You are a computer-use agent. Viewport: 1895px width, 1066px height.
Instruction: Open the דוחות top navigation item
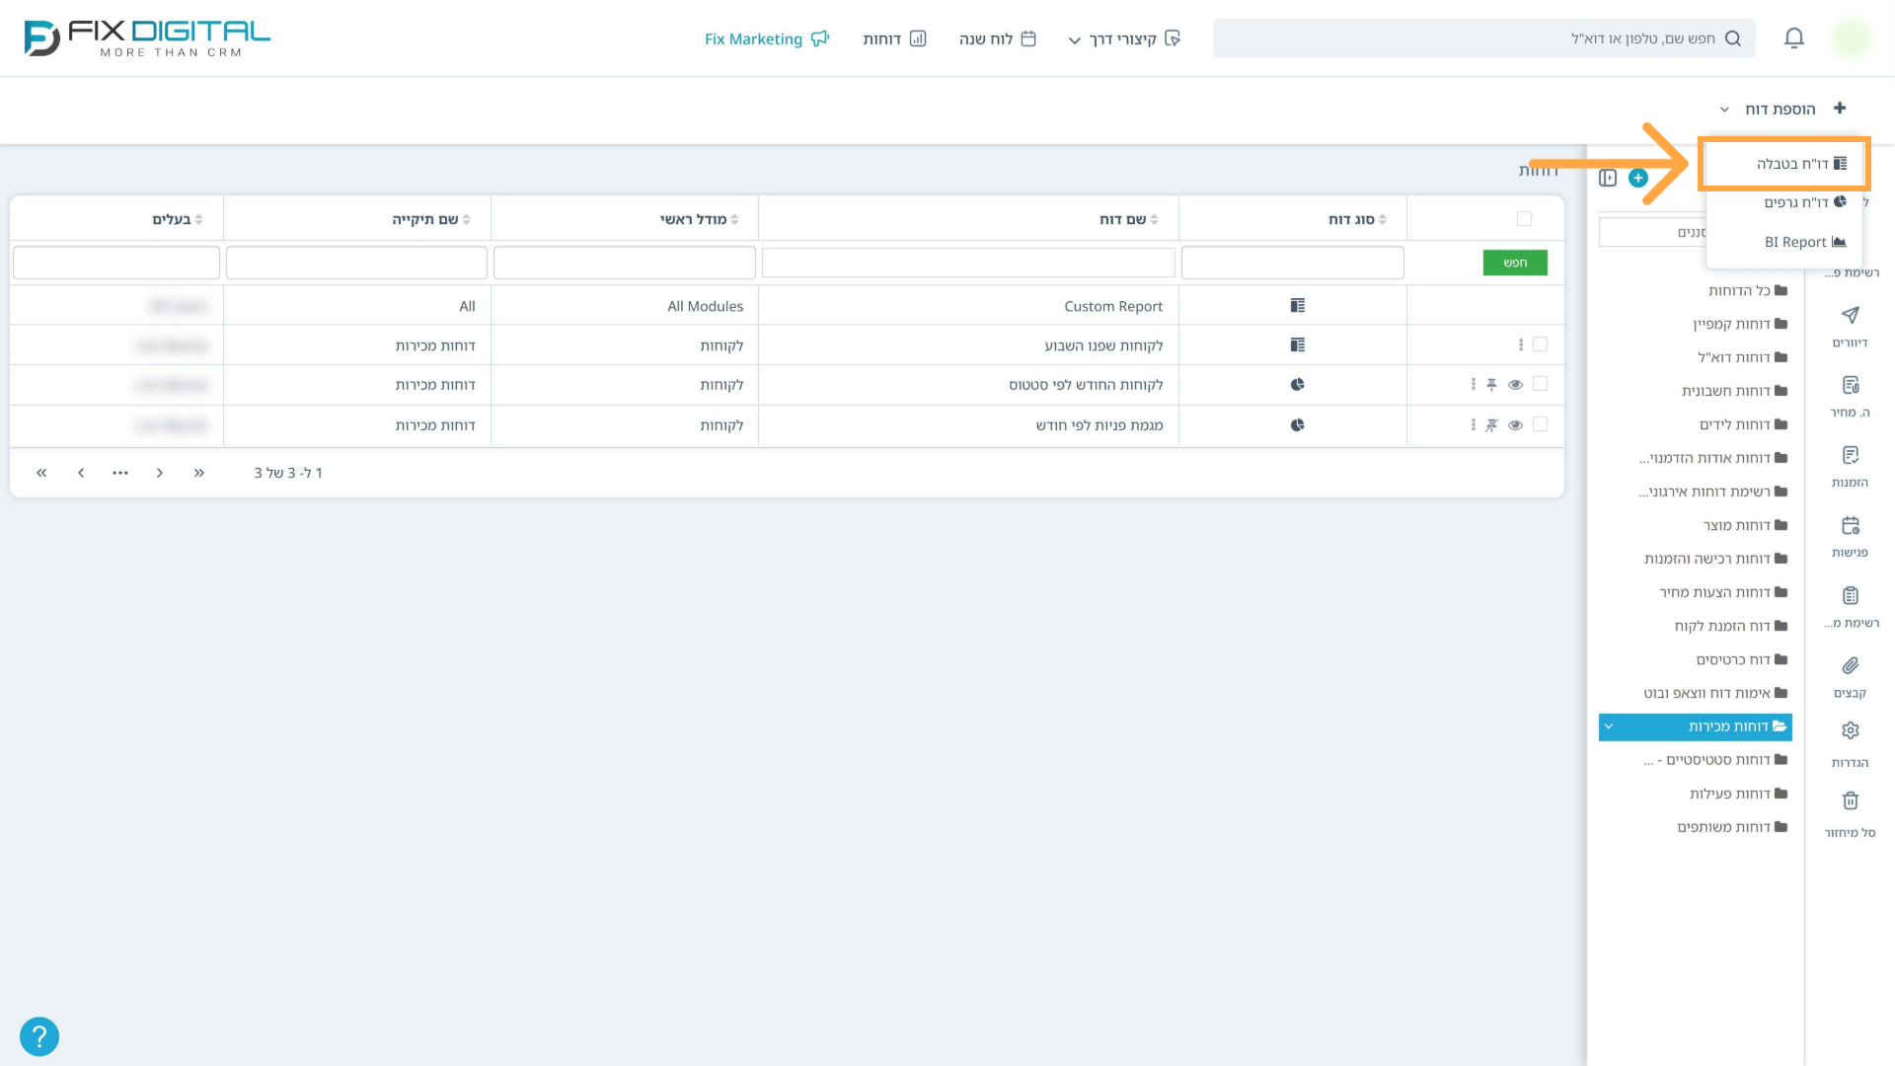pyautogui.click(x=894, y=38)
